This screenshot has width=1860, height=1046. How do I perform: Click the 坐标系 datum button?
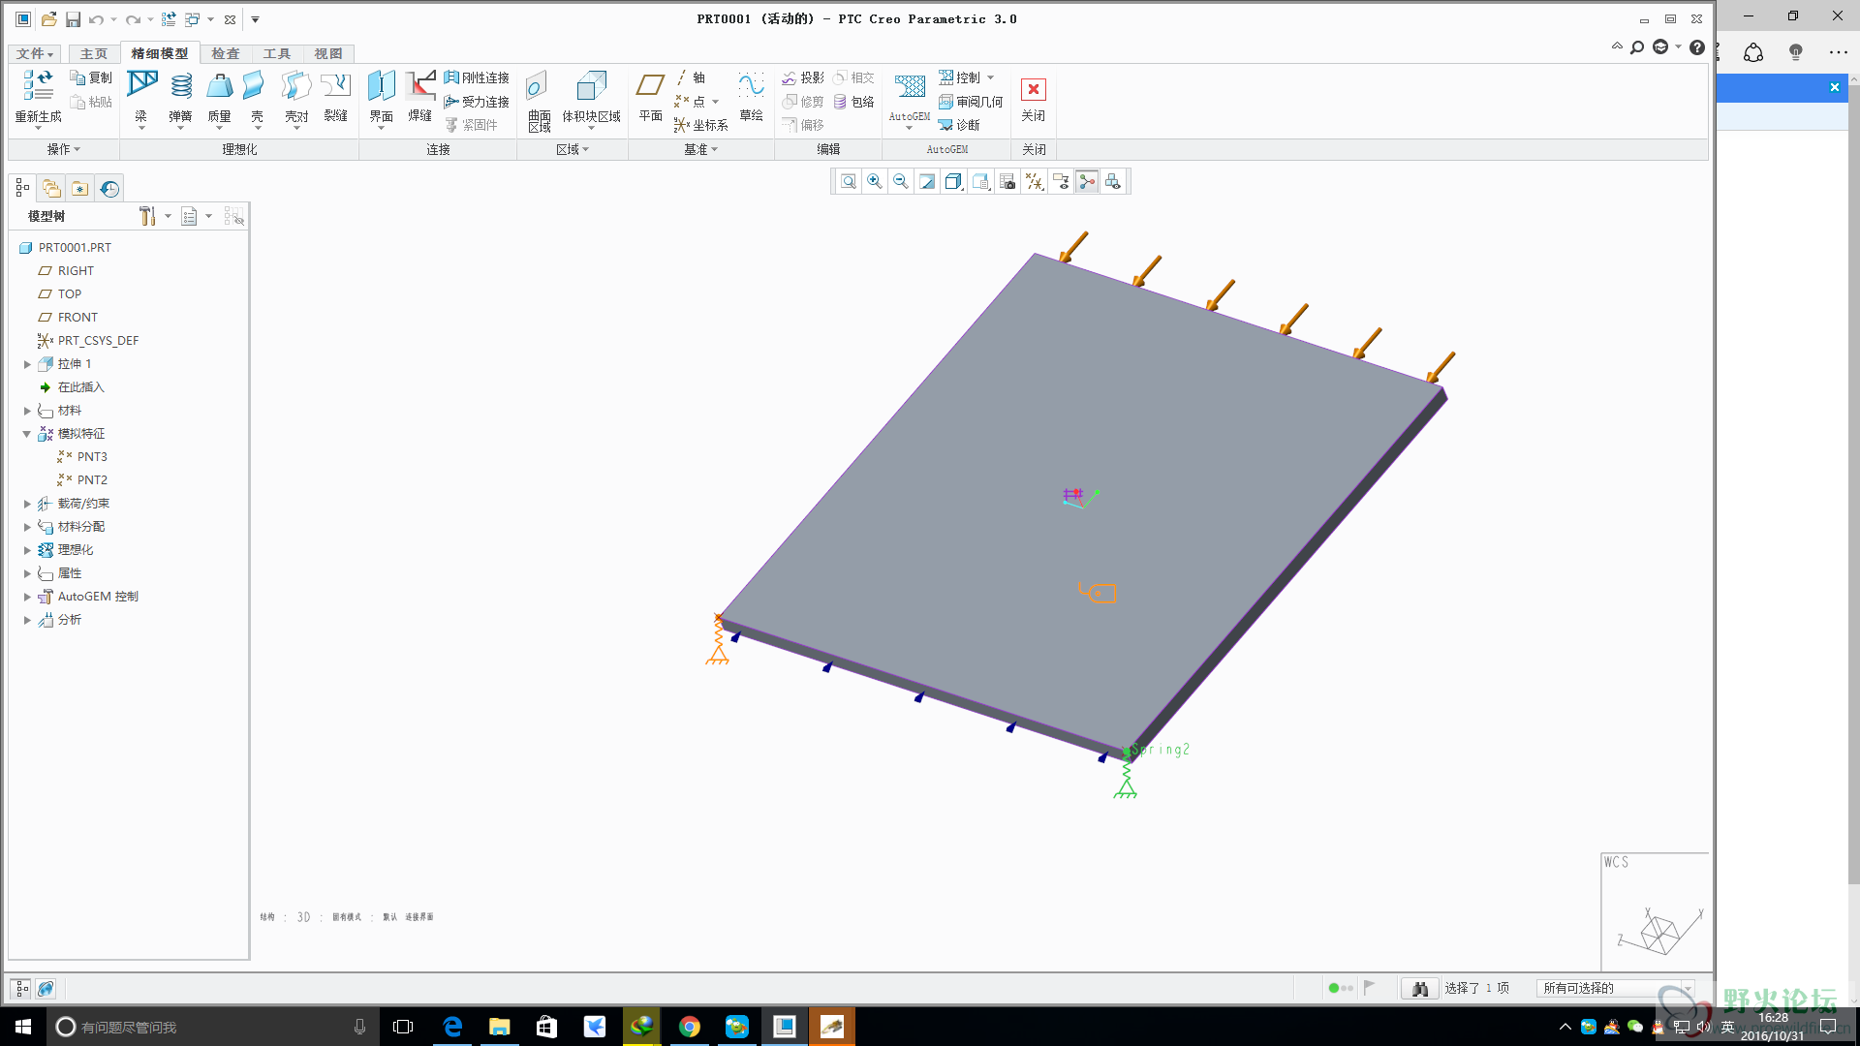(701, 125)
